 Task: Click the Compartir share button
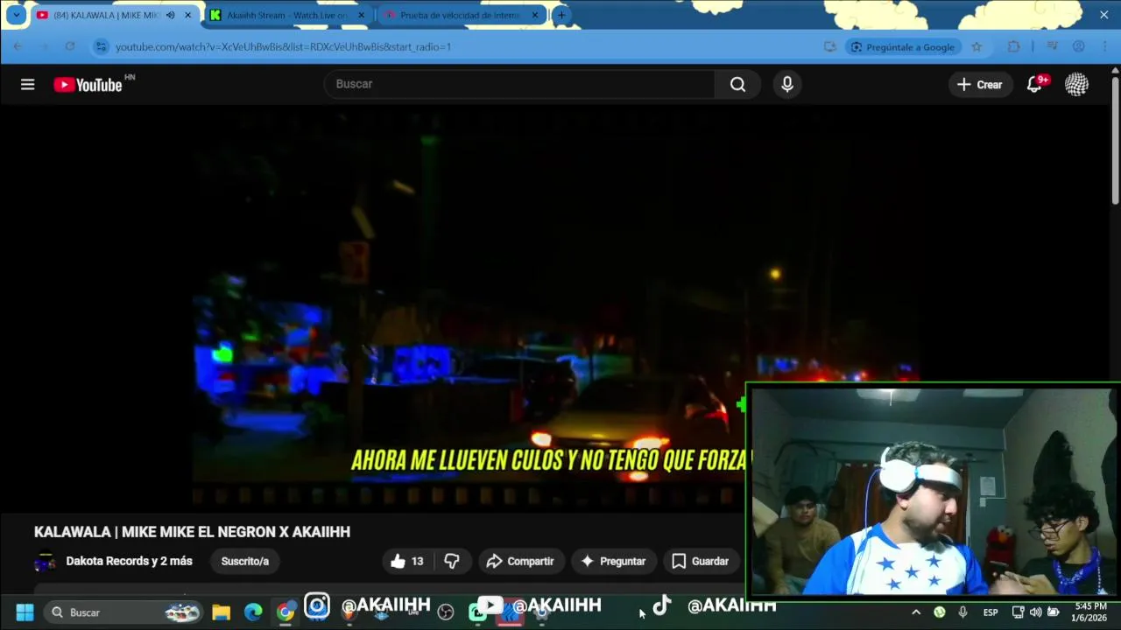click(x=521, y=561)
